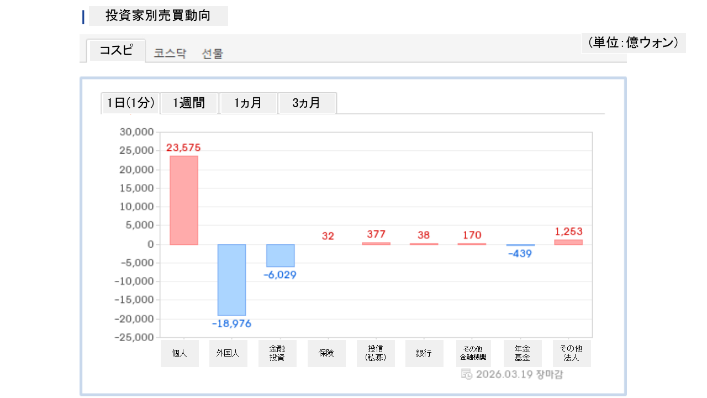Click the red 個人 bar showing 23,575
Viewport: 707px width, 398px height.
click(184, 200)
